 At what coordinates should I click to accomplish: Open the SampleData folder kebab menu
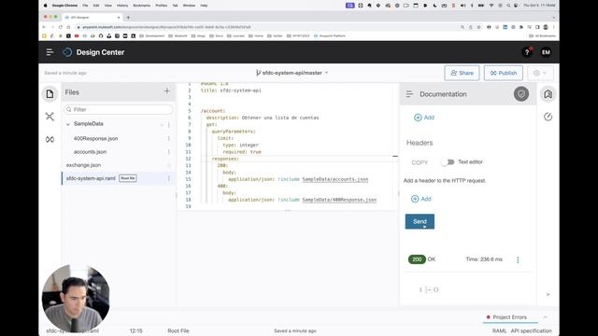[168, 124]
